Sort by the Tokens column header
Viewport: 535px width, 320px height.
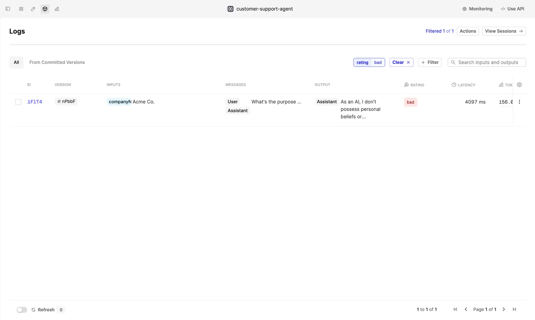click(x=506, y=85)
